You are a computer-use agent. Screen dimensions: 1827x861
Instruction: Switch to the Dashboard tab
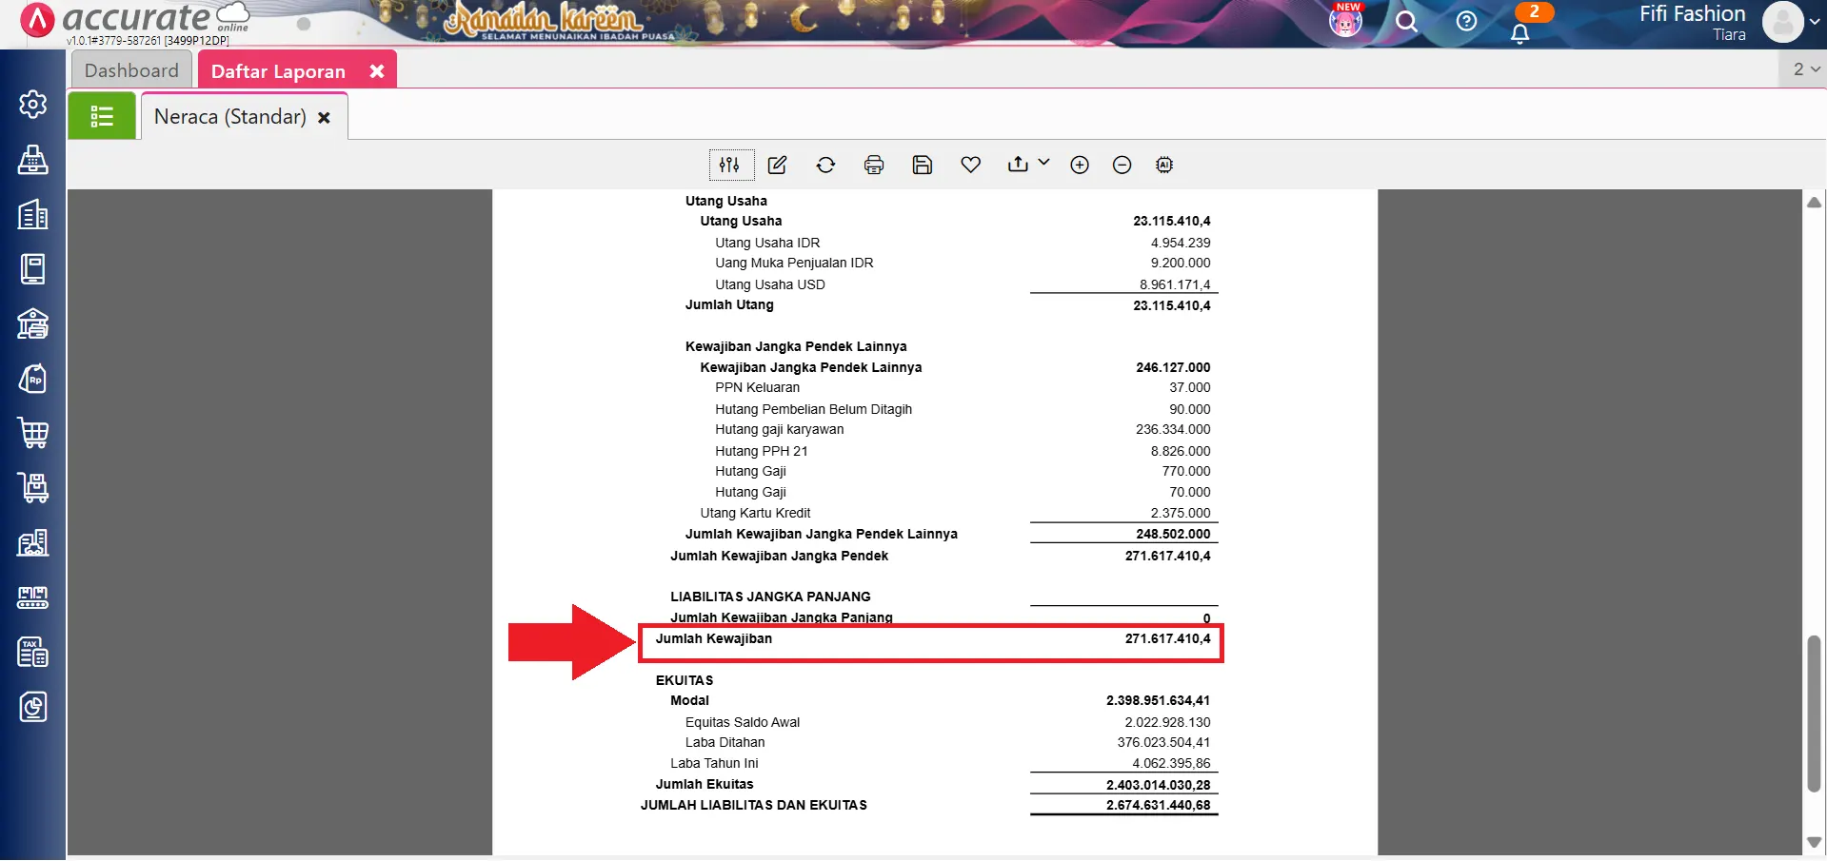click(131, 69)
